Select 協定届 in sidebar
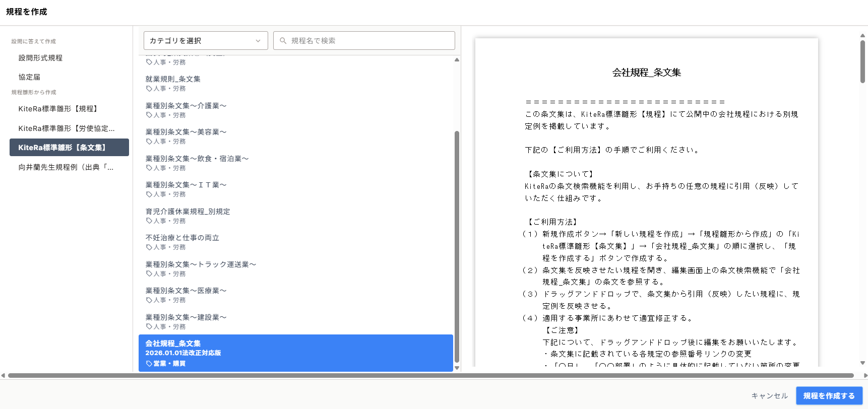Viewport: 868px width, 409px height. pyautogui.click(x=29, y=77)
